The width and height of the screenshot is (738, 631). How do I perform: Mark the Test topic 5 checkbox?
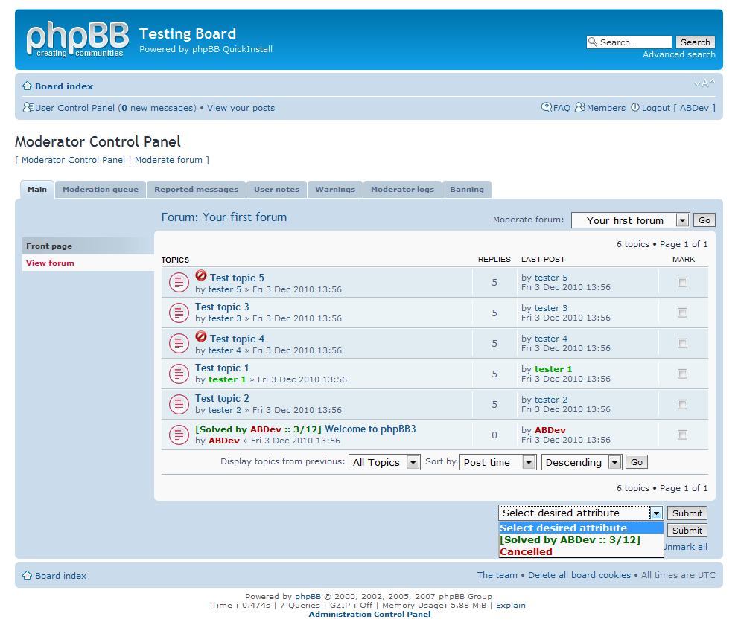coord(682,283)
